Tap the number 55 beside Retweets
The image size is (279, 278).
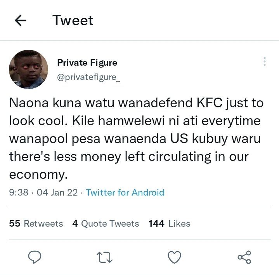click(15, 224)
